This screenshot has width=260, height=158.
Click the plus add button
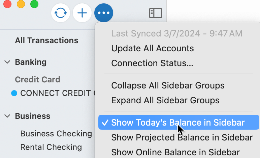(x=82, y=13)
